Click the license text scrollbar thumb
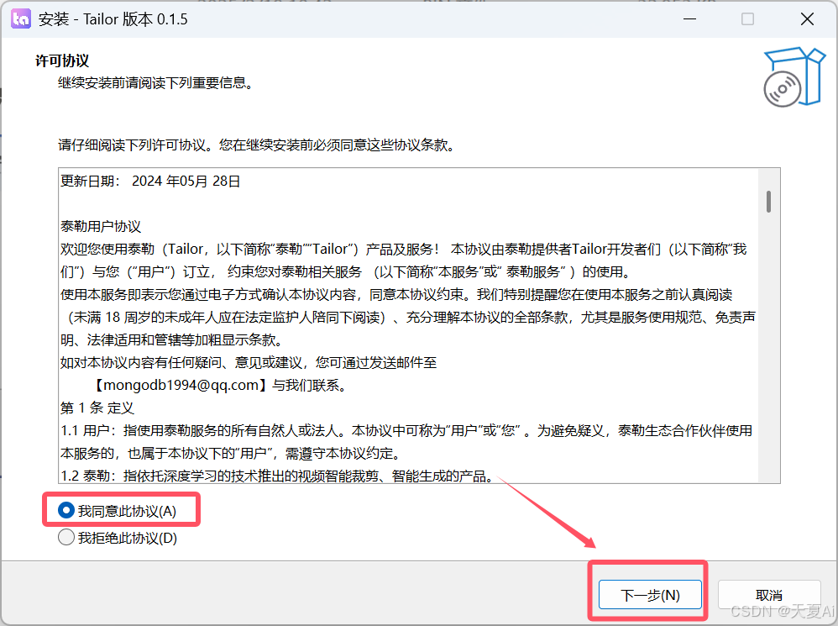The width and height of the screenshot is (838, 626). tap(768, 202)
